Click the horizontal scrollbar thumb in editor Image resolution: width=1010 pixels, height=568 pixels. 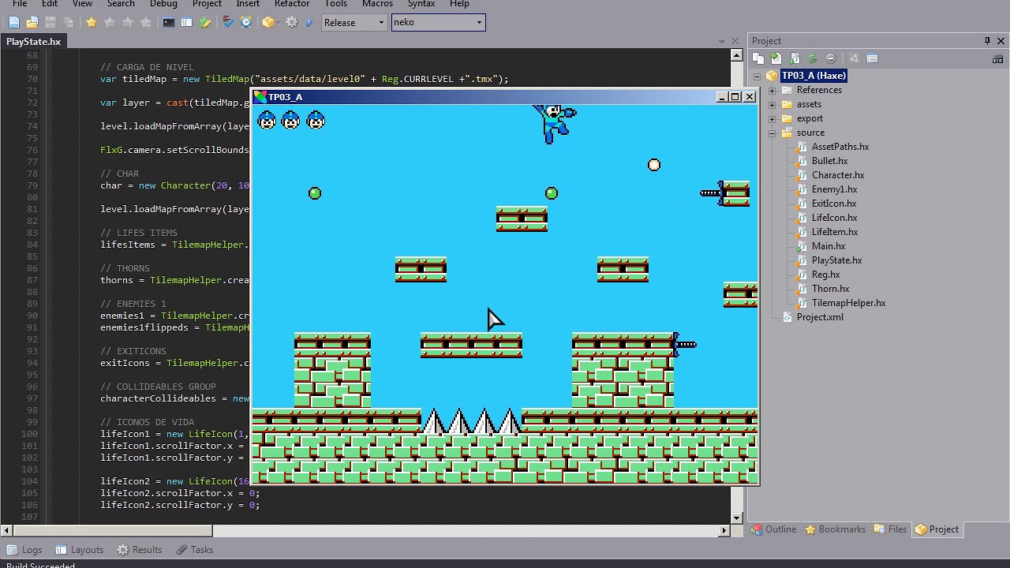click(113, 531)
